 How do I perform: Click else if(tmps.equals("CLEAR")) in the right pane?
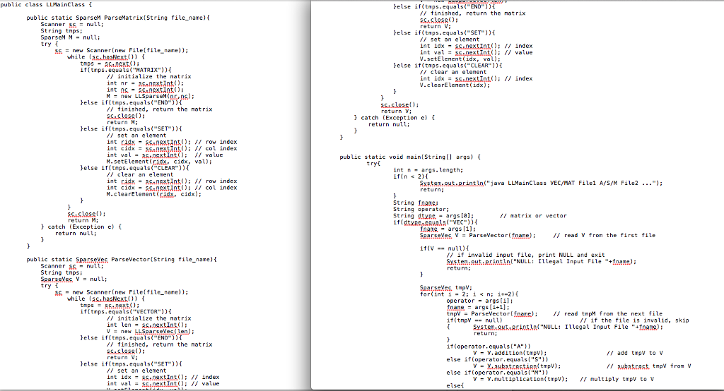coord(448,66)
